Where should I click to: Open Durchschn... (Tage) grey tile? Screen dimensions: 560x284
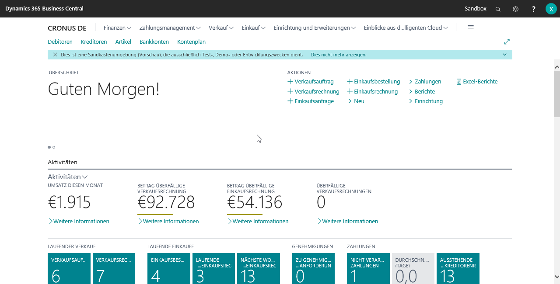413,268
